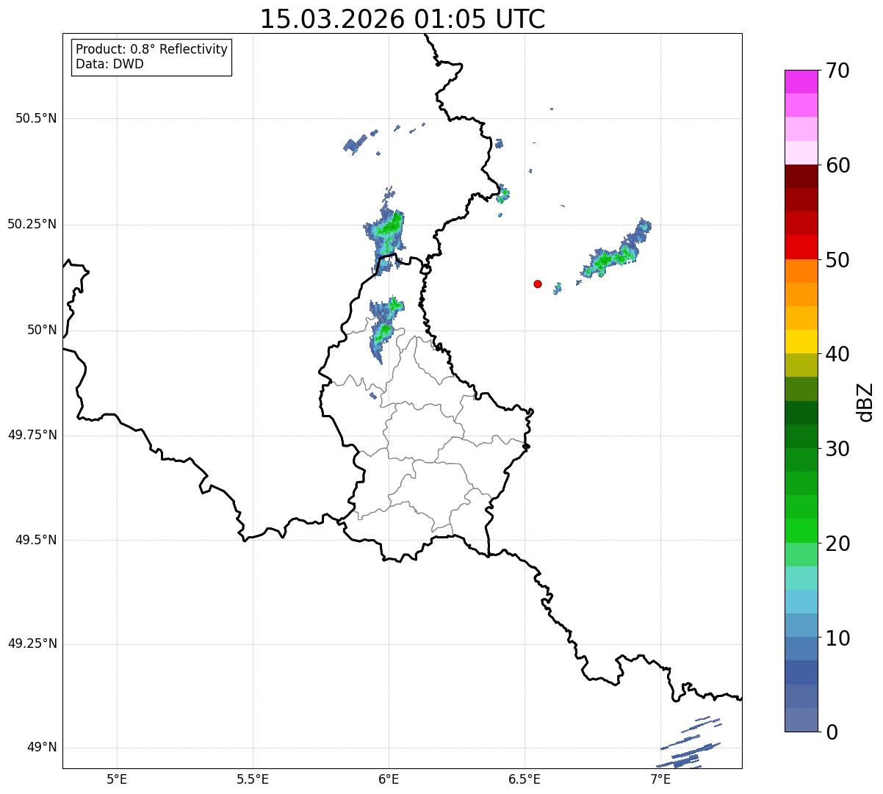
Task: Click the 50.5°N latitude label
Action: 36,118
